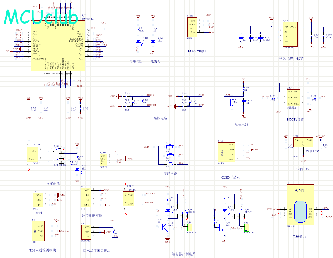Click the RT9193-33 regulator S_U2 block
Screen dimensions: 333x258
tap(290, 34)
